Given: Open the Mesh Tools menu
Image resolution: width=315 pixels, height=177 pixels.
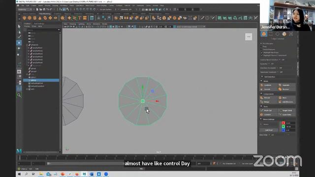Looking at the screenshot, I should 90,5.
